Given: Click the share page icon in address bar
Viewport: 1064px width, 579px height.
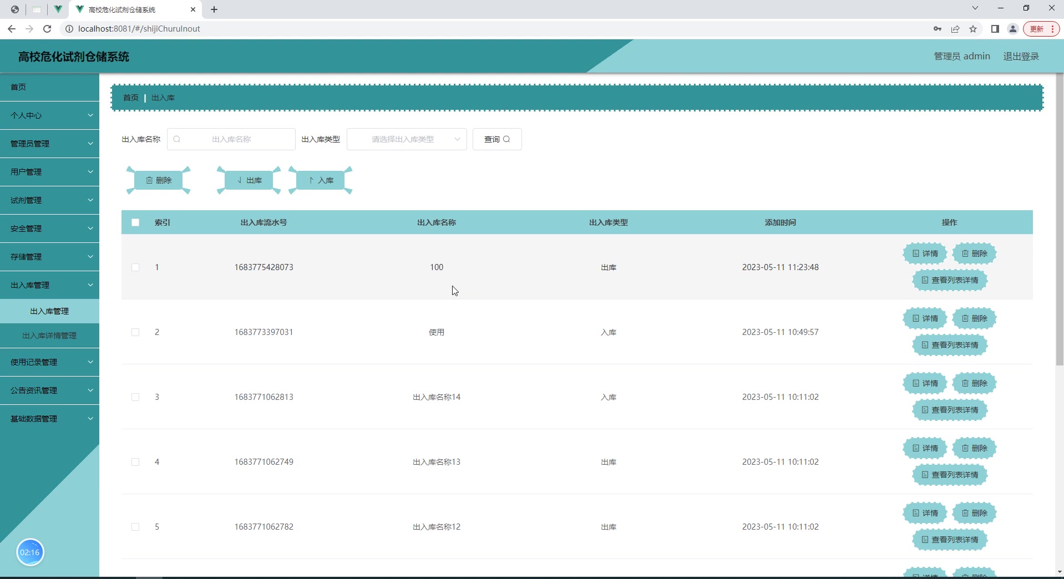Looking at the screenshot, I should click(x=955, y=29).
